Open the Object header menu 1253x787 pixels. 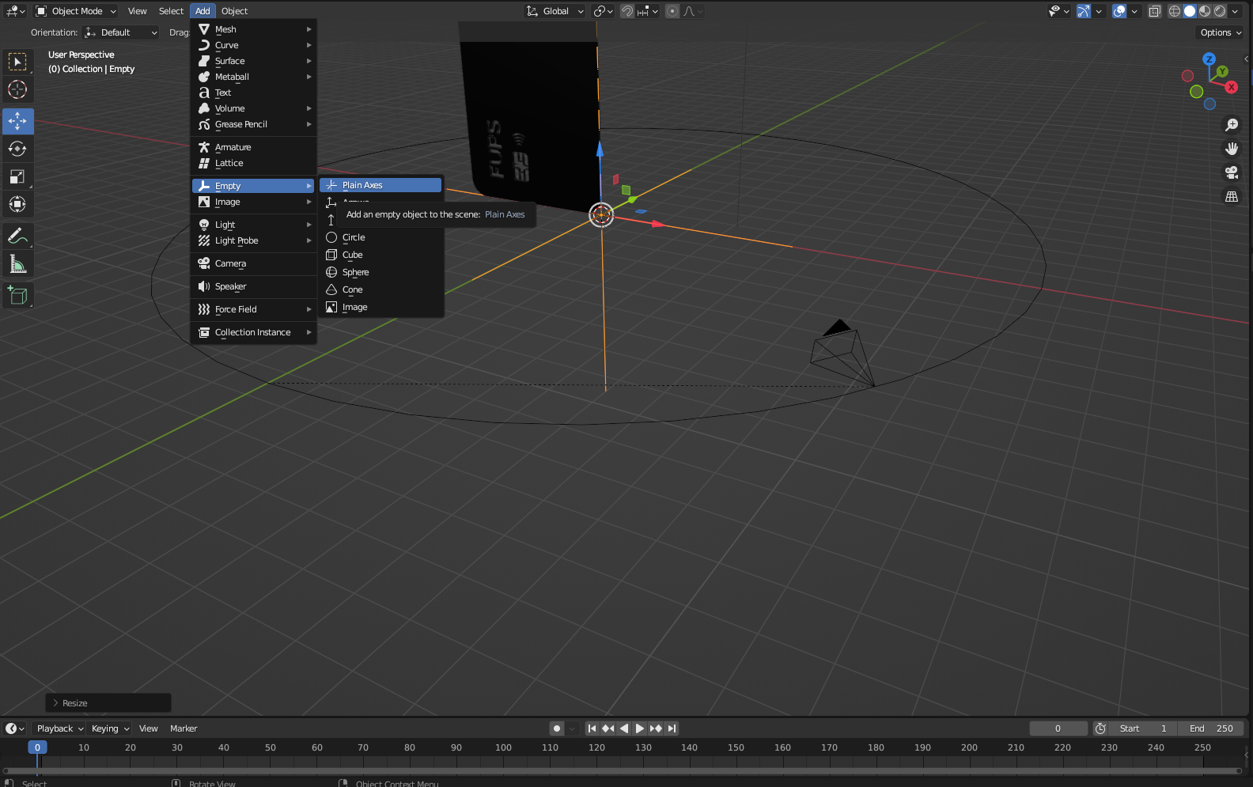pyautogui.click(x=234, y=11)
